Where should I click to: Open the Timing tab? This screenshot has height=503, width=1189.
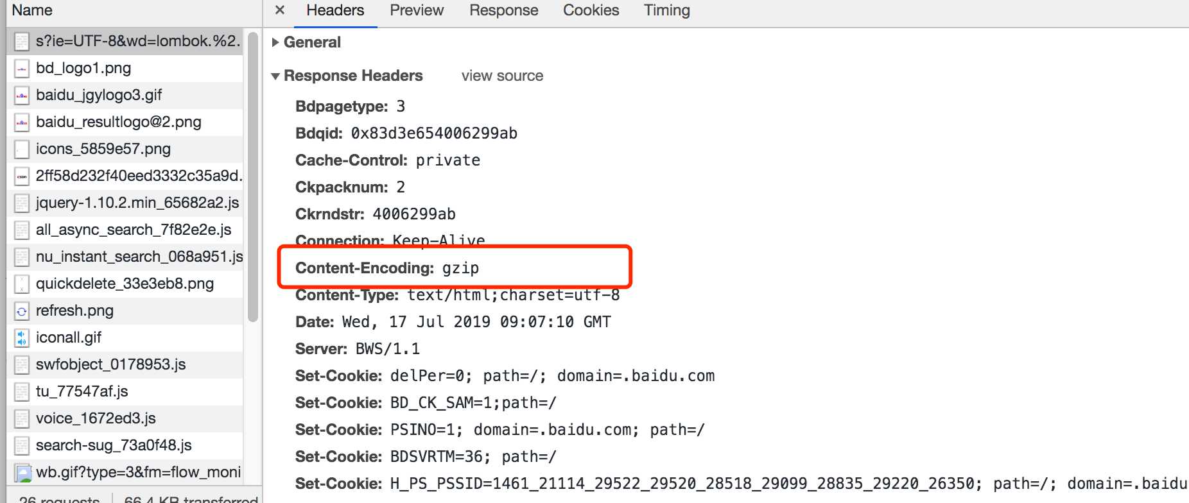667,10
